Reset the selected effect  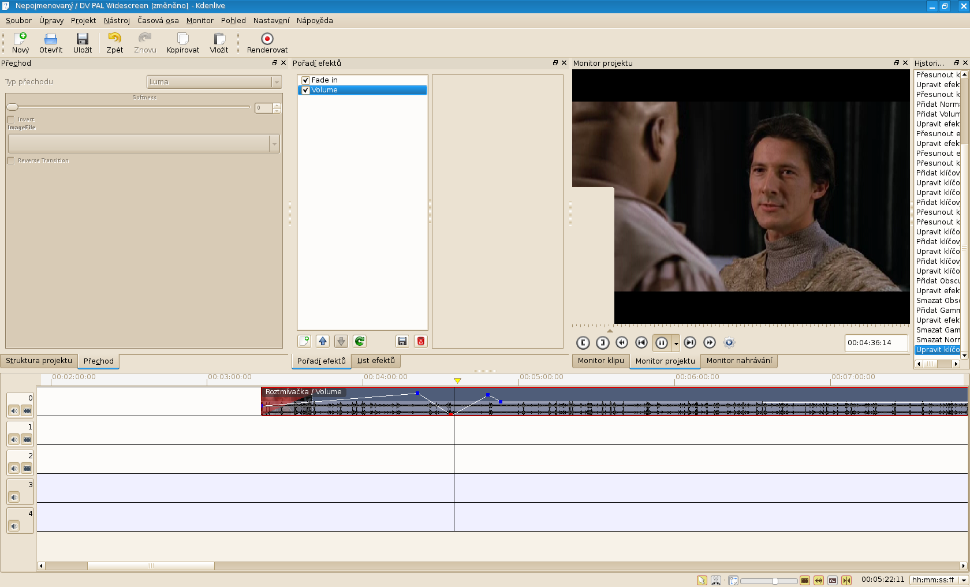(360, 341)
